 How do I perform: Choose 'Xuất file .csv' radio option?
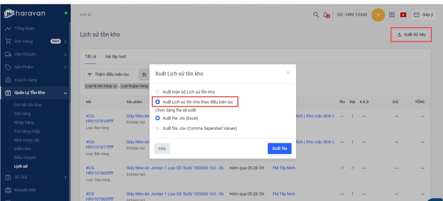(158, 128)
